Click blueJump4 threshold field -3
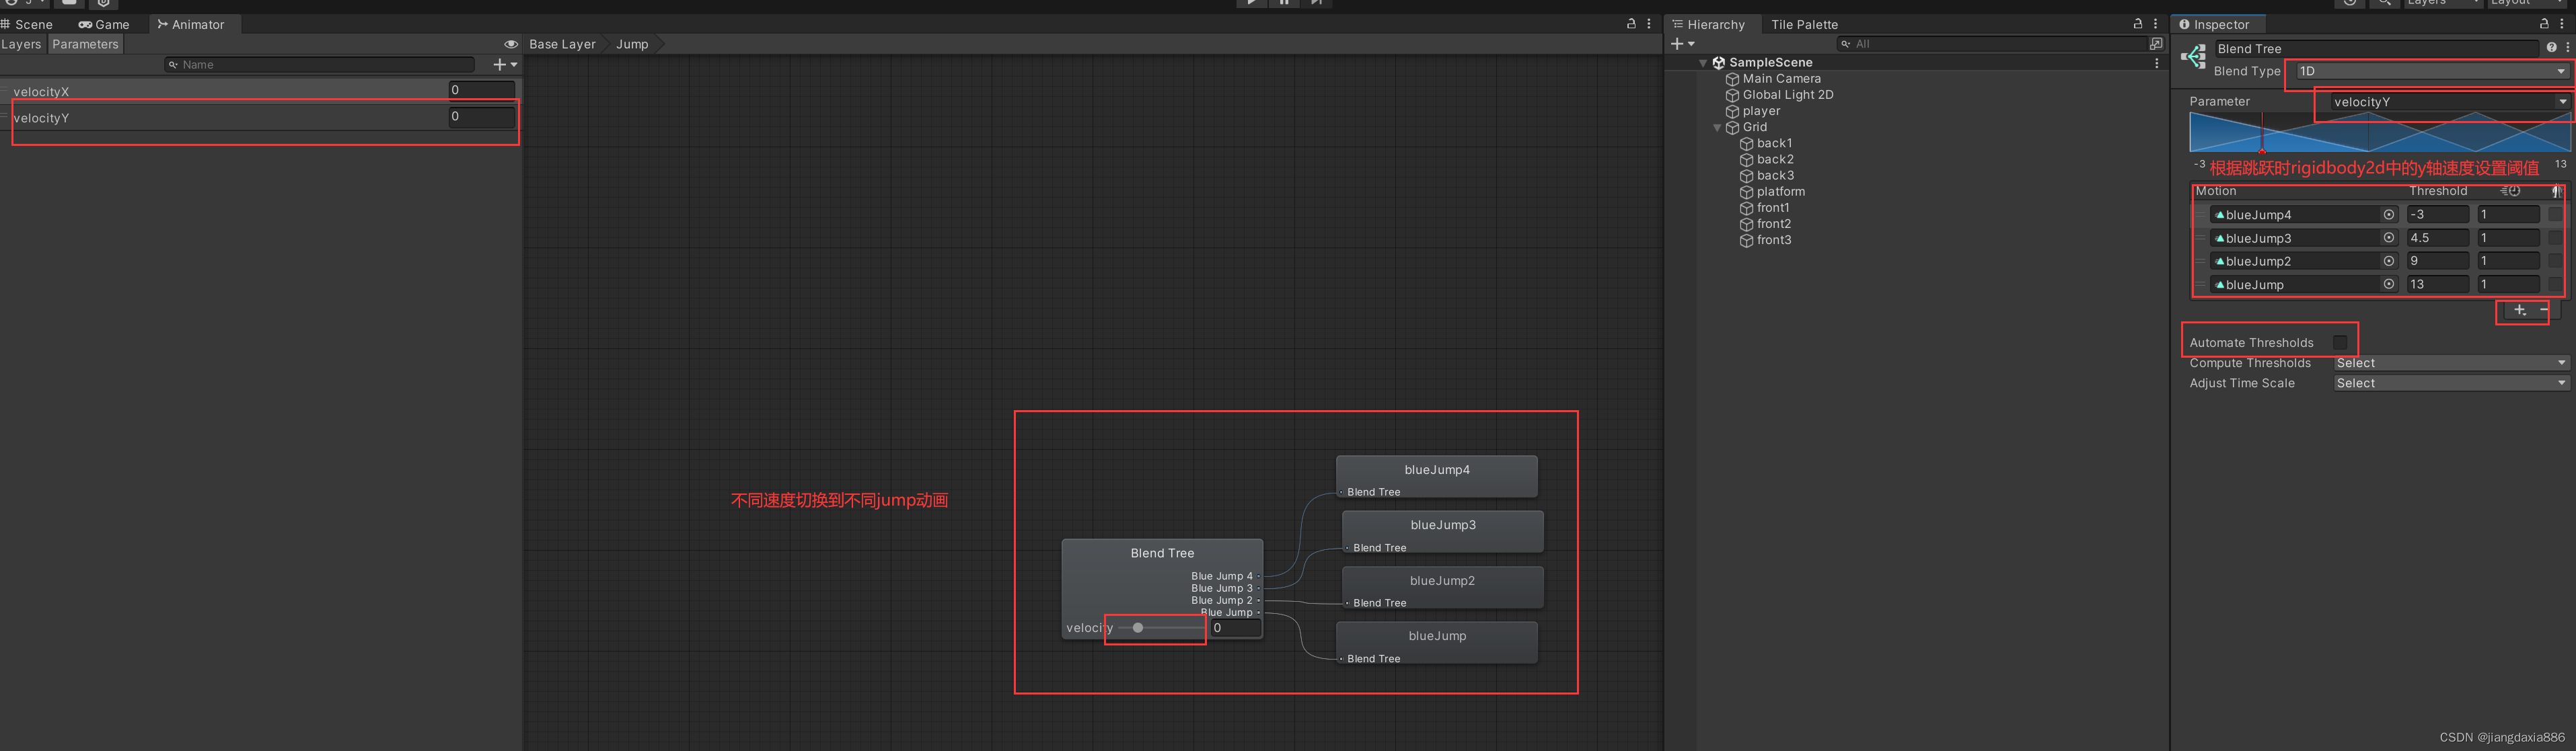 click(x=2438, y=215)
